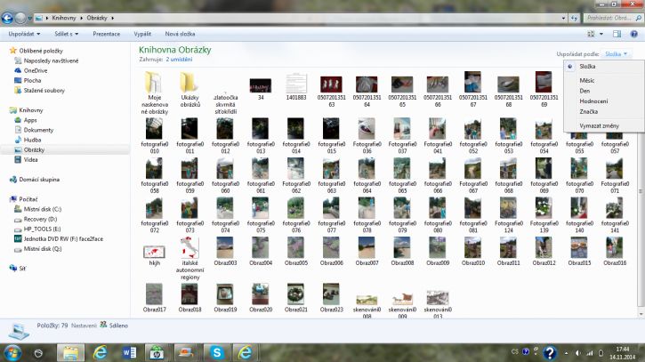Click the change view icon

[x=591, y=34]
